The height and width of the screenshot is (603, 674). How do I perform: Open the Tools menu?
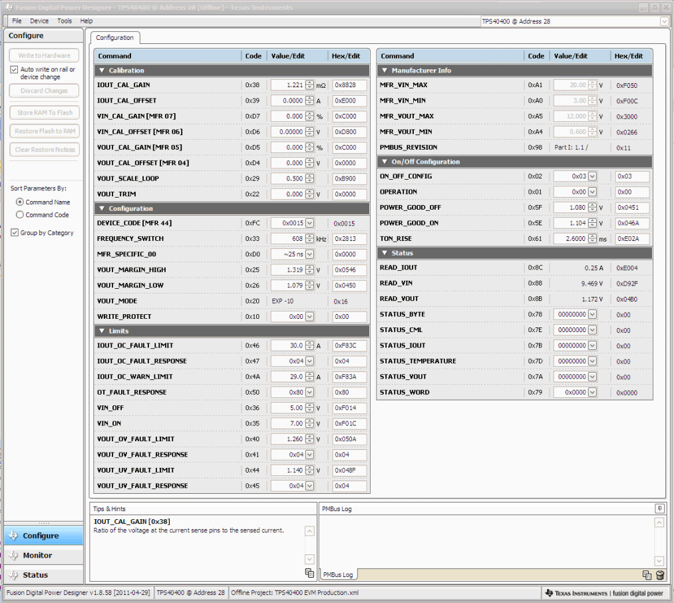pos(64,21)
